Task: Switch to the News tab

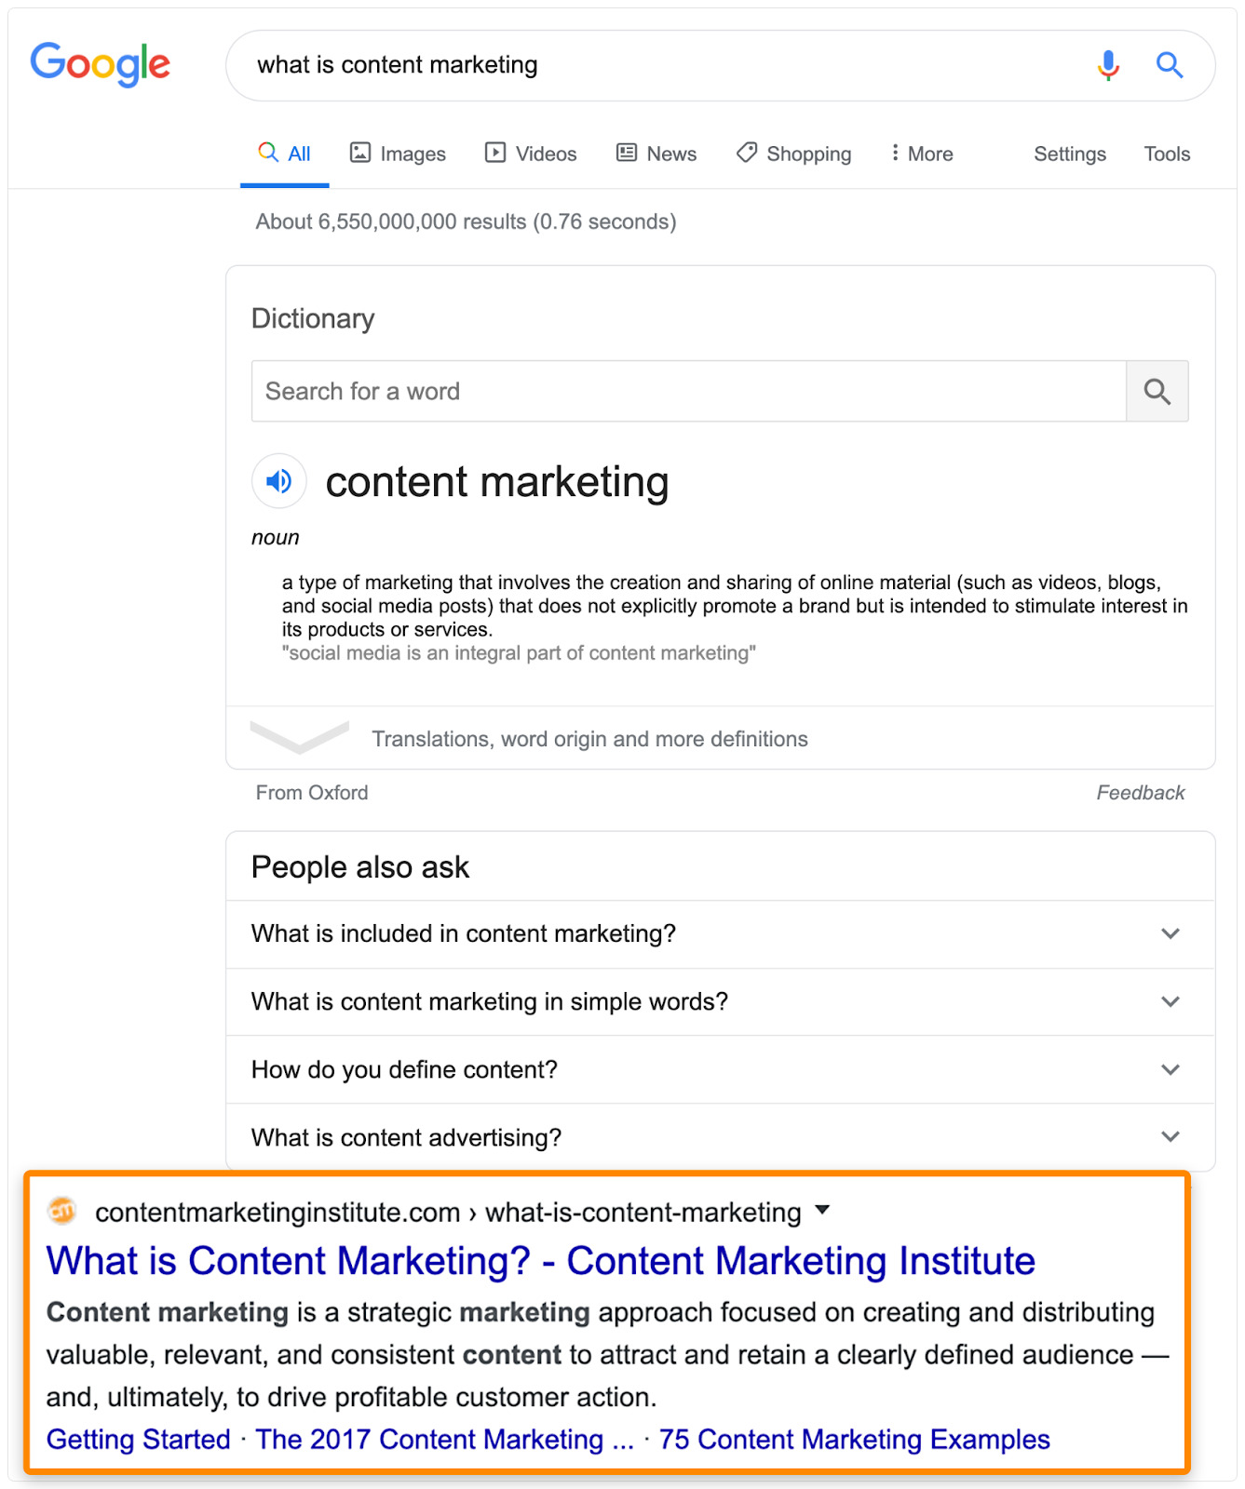Action: pyautogui.click(x=656, y=154)
